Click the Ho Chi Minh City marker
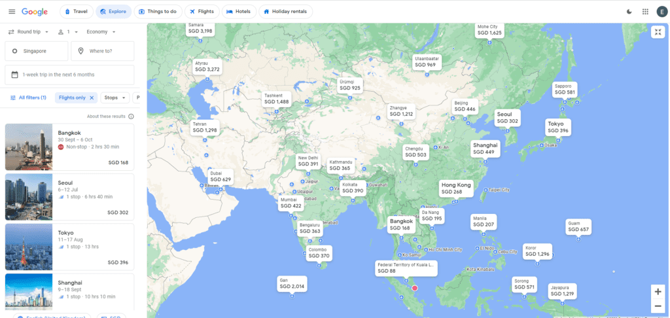Image resolution: width=670 pixels, height=318 pixels. tap(425, 249)
